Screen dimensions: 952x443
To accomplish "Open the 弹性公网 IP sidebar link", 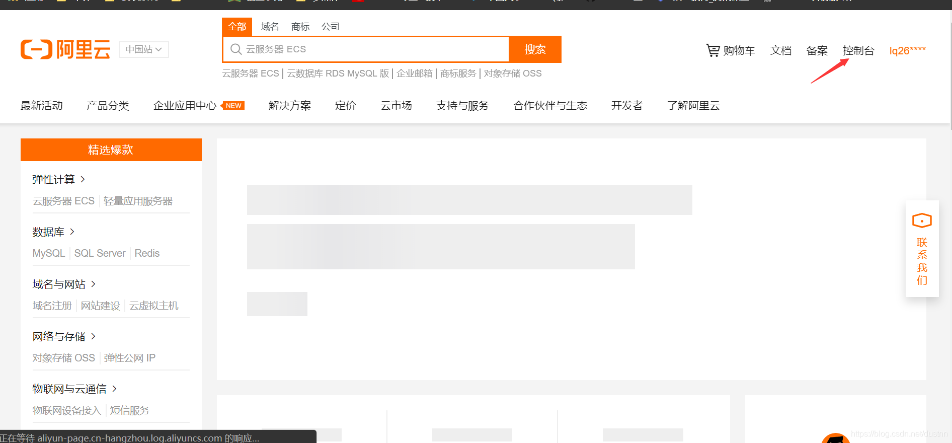I will click(130, 358).
